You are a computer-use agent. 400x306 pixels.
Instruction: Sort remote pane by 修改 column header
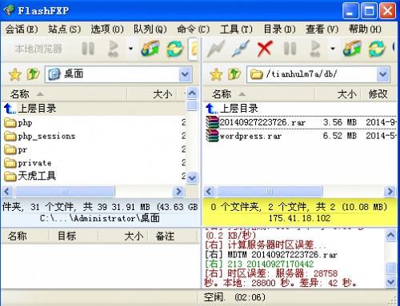[x=378, y=94]
